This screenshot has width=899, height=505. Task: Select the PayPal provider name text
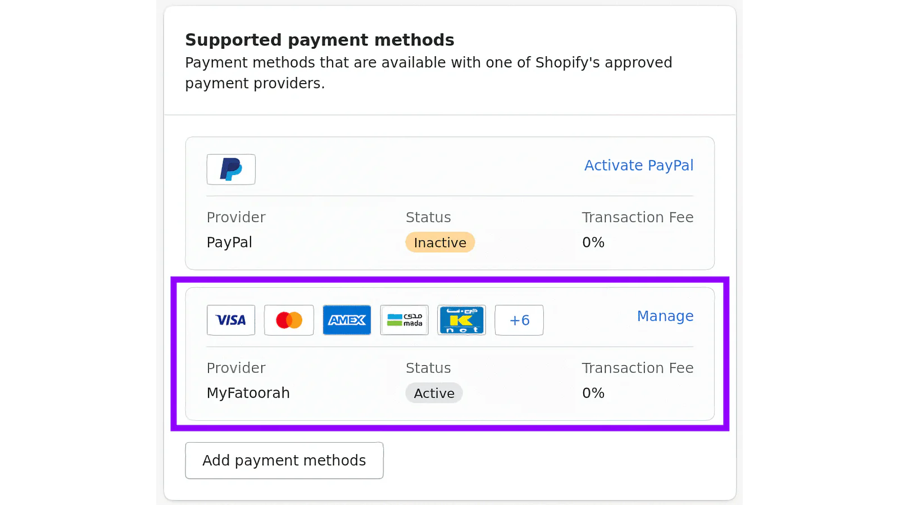[x=229, y=242]
